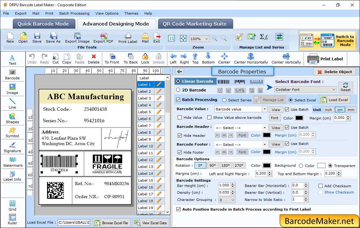Increase Narrow to Wide Ratio value
360x228 pixels.
pos(306,198)
